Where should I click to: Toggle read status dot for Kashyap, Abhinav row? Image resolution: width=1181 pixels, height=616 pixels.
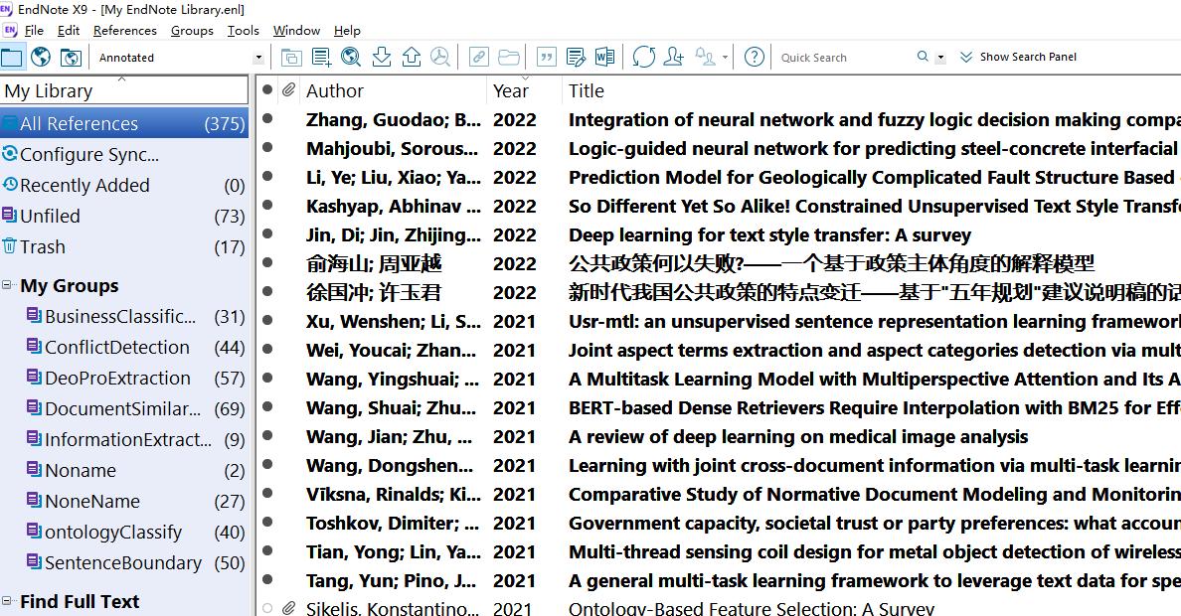(x=266, y=205)
